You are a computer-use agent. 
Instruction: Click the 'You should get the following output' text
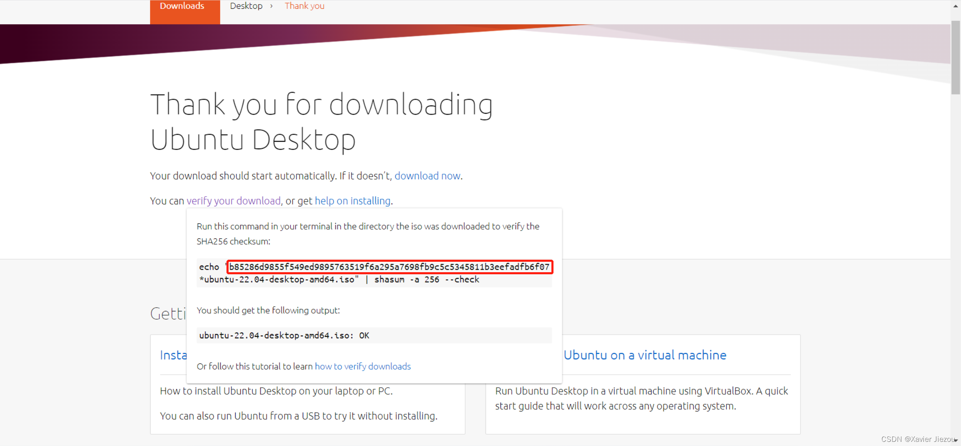point(268,311)
